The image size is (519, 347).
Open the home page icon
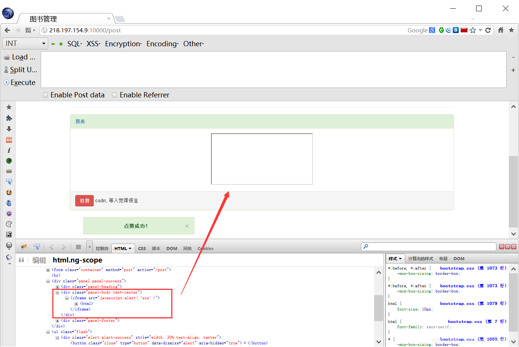coord(501,30)
